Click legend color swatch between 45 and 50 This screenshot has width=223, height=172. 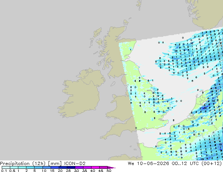coord(103,167)
